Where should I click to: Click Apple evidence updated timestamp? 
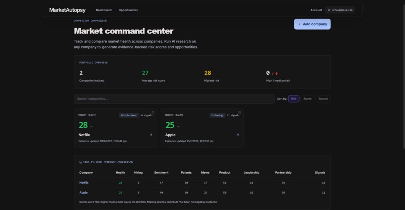coord(189,141)
